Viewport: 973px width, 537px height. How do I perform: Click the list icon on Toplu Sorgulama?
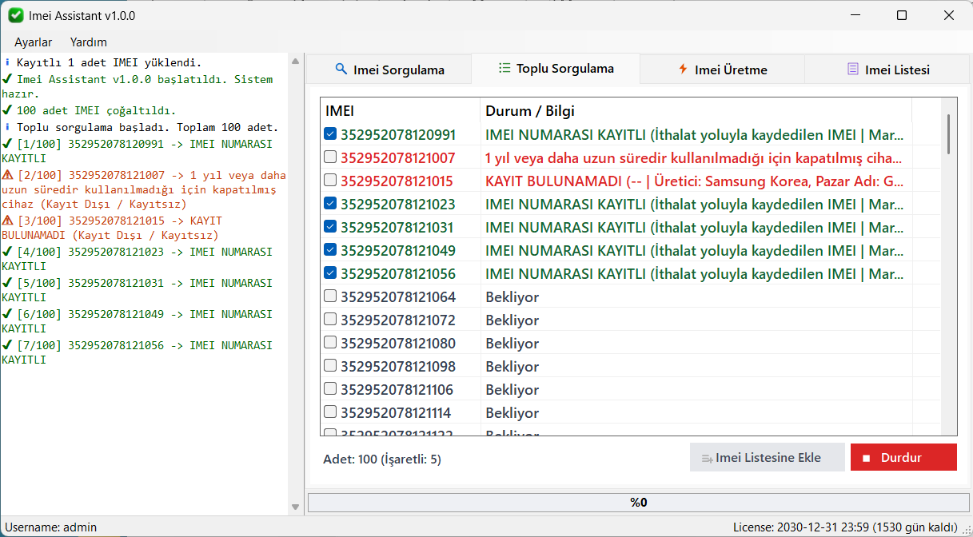tap(504, 68)
